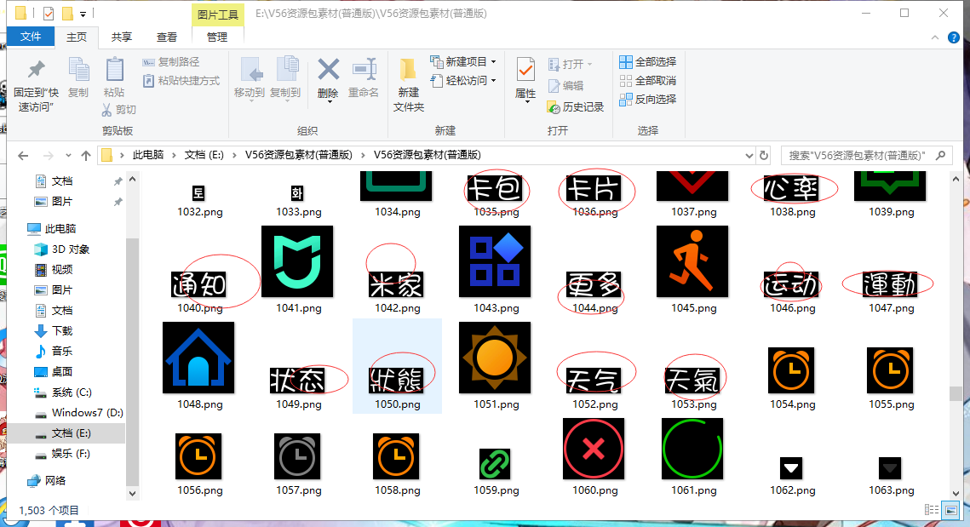The width and height of the screenshot is (970, 527).
Task: Click the Up directory arrow
Action: pos(86,156)
